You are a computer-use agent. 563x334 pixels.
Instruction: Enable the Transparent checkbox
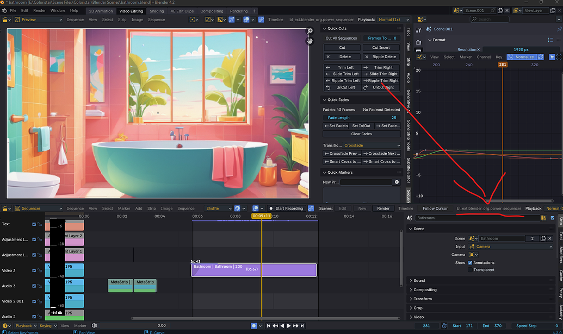tap(470, 270)
